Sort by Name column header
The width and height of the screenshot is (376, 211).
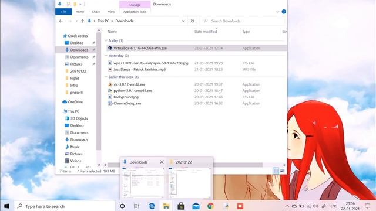pos(112,32)
